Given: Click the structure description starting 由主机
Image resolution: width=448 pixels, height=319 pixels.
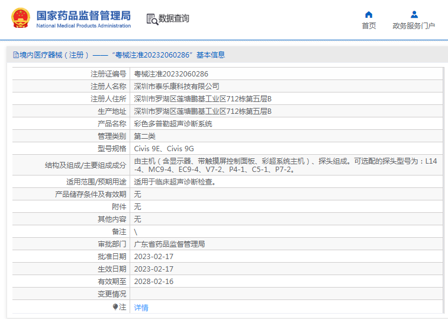Looking at the screenshot, I should pos(285,165).
